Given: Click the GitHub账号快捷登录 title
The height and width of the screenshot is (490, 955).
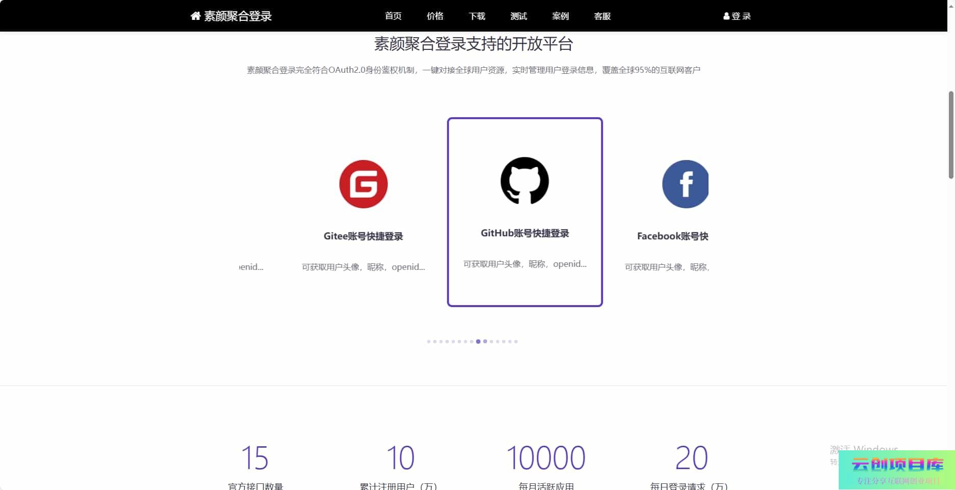Looking at the screenshot, I should (524, 233).
